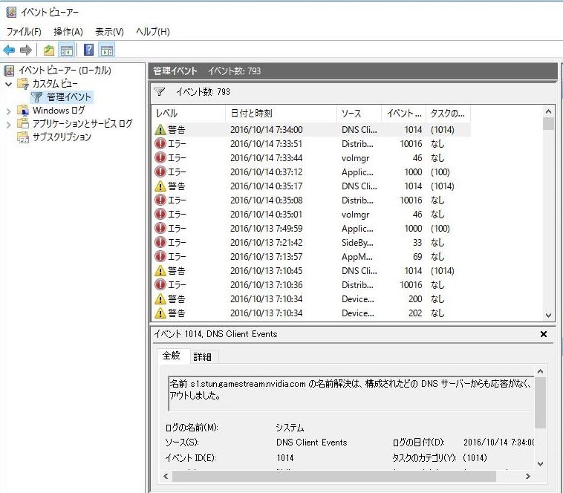Click the Back arrow toolbar icon

pyautogui.click(x=9, y=50)
